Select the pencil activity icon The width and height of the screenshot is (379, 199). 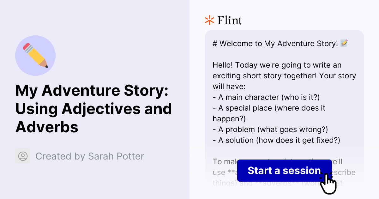click(x=35, y=56)
